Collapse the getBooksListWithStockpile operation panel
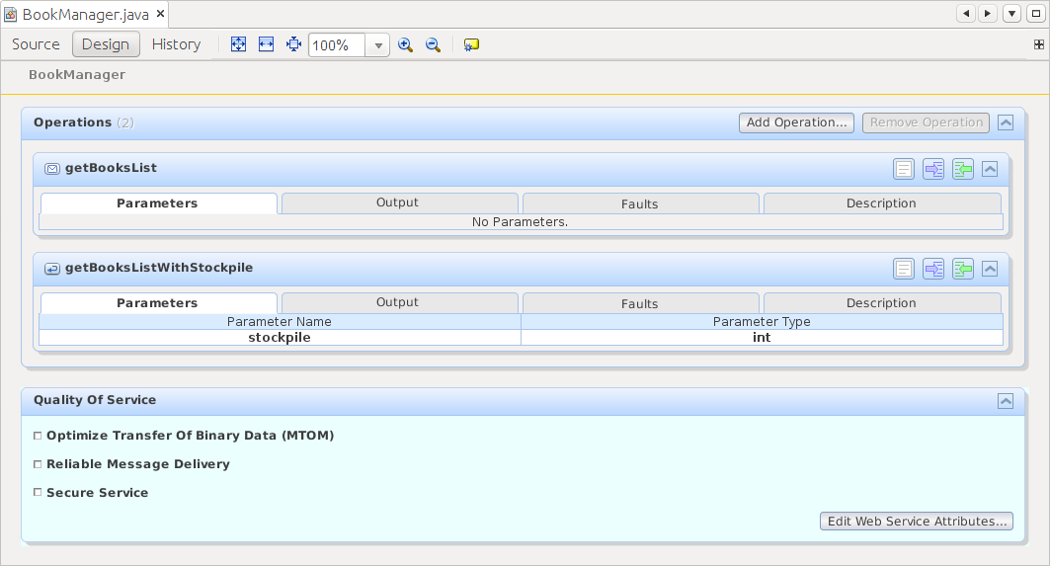 pos(990,269)
